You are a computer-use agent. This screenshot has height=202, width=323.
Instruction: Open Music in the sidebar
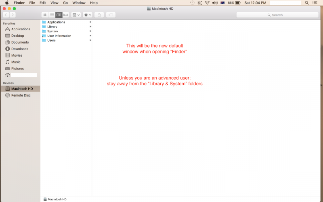[x=20, y=62]
